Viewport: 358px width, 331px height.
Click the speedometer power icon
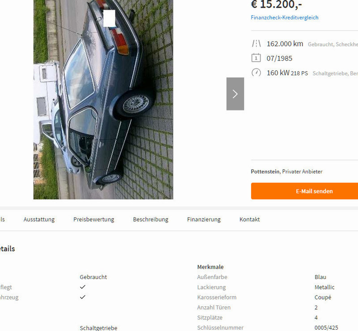256,73
